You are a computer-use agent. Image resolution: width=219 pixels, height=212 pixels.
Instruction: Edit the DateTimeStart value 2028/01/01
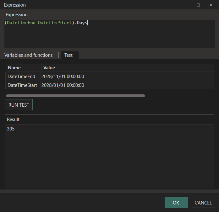[63, 85]
